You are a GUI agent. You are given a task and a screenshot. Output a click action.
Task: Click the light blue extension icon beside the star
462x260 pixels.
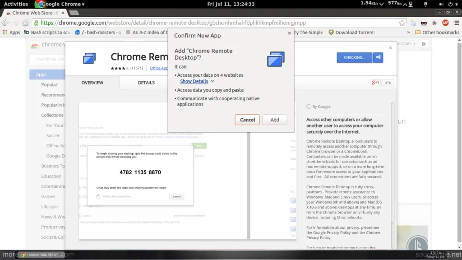click(x=413, y=23)
